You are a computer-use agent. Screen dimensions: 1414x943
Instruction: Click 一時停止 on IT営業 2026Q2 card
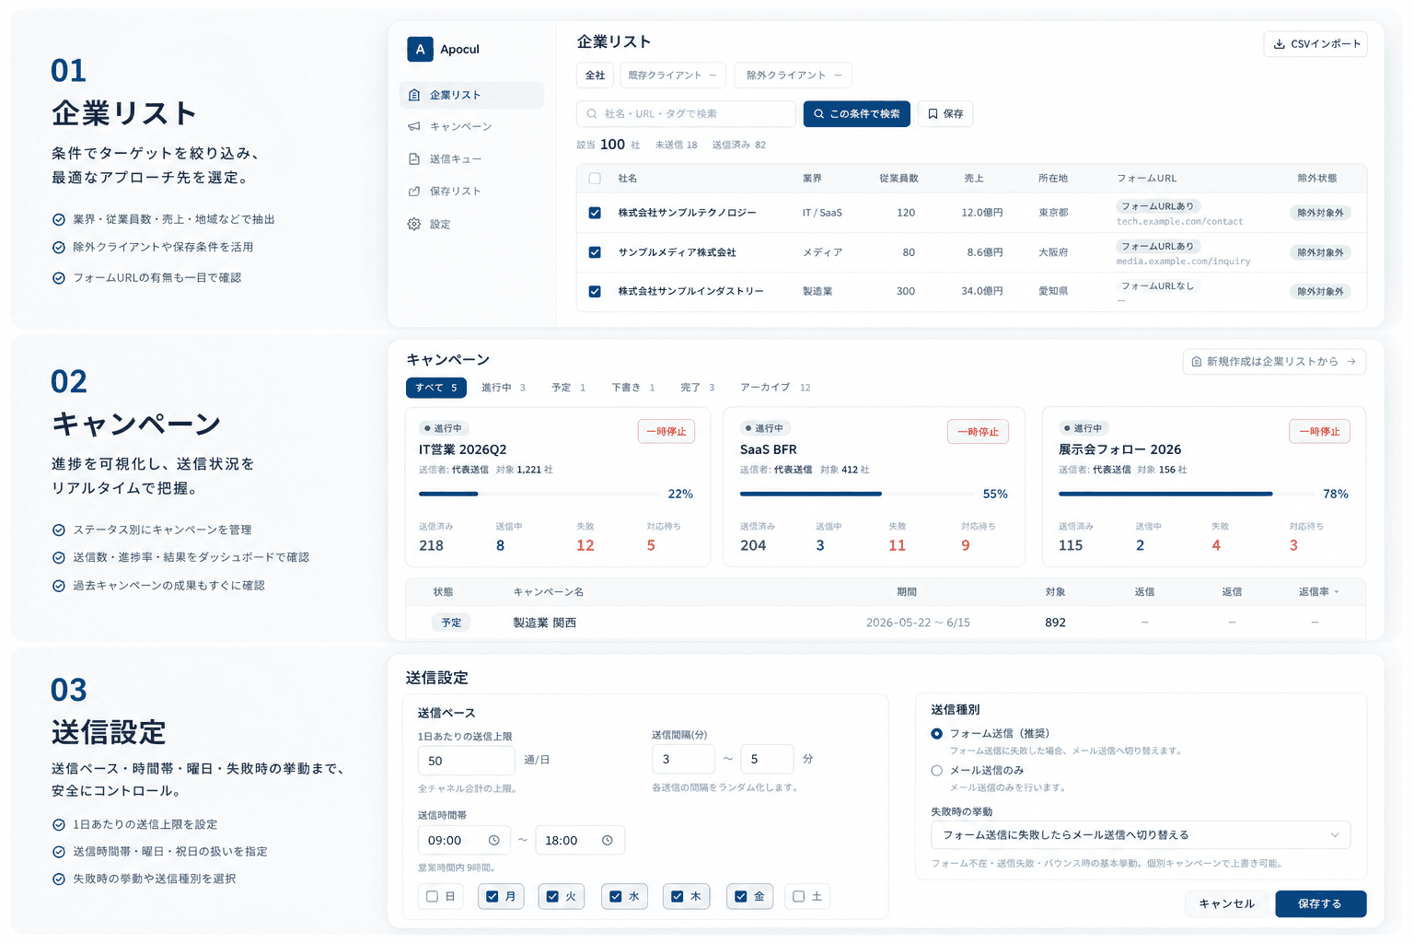click(666, 432)
